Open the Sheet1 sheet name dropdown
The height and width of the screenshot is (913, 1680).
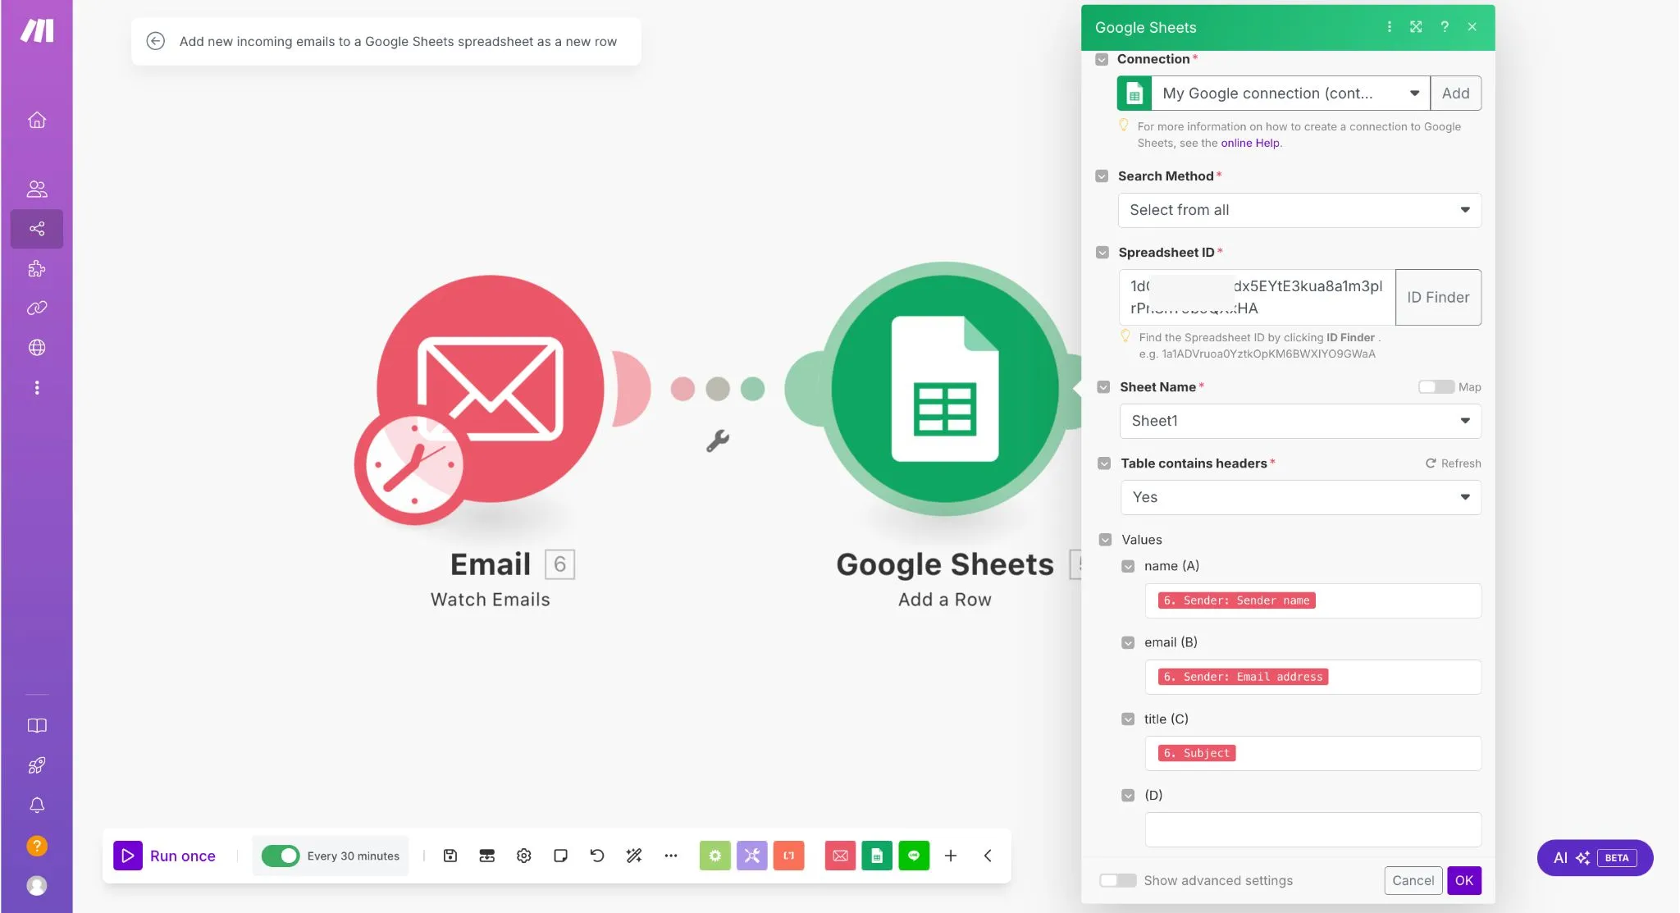tap(1300, 421)
